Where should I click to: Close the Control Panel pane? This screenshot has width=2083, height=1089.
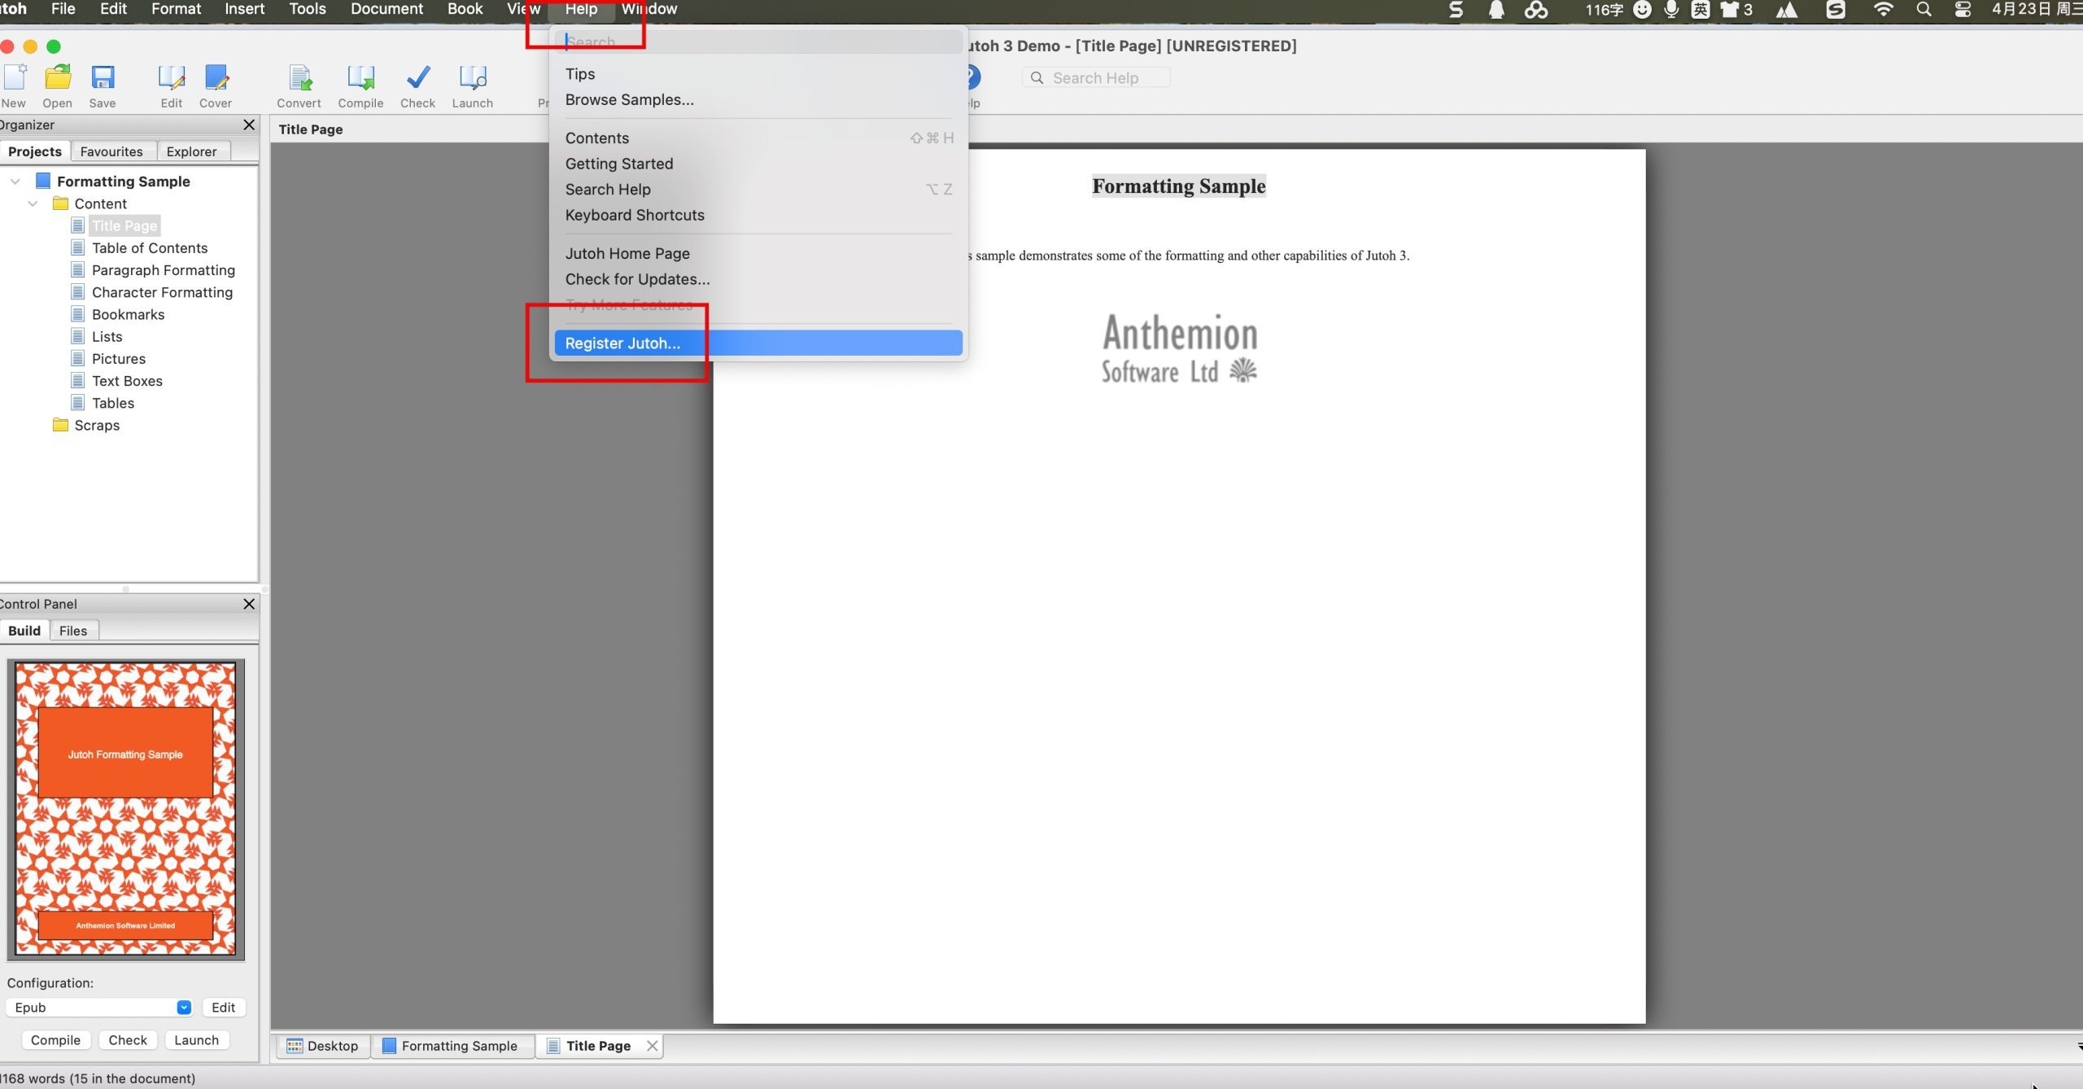point(249,604)
